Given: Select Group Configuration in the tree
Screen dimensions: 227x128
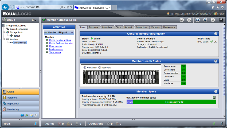Looking at the screenshot, I should (x=19, y=29).
